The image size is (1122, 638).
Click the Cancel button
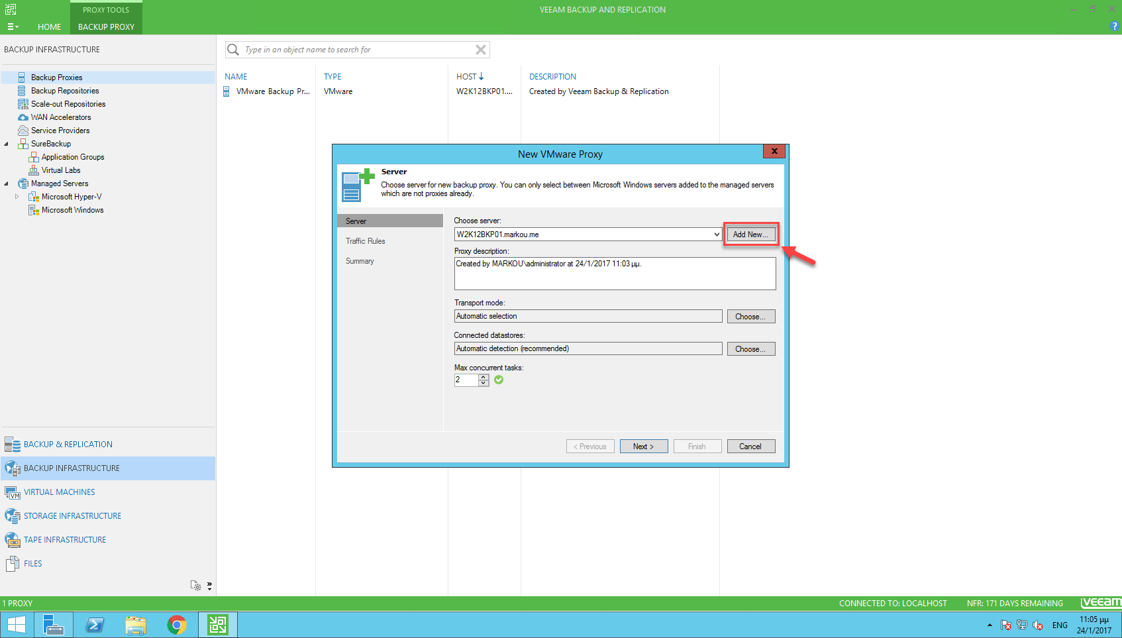[x=751, y=447]
